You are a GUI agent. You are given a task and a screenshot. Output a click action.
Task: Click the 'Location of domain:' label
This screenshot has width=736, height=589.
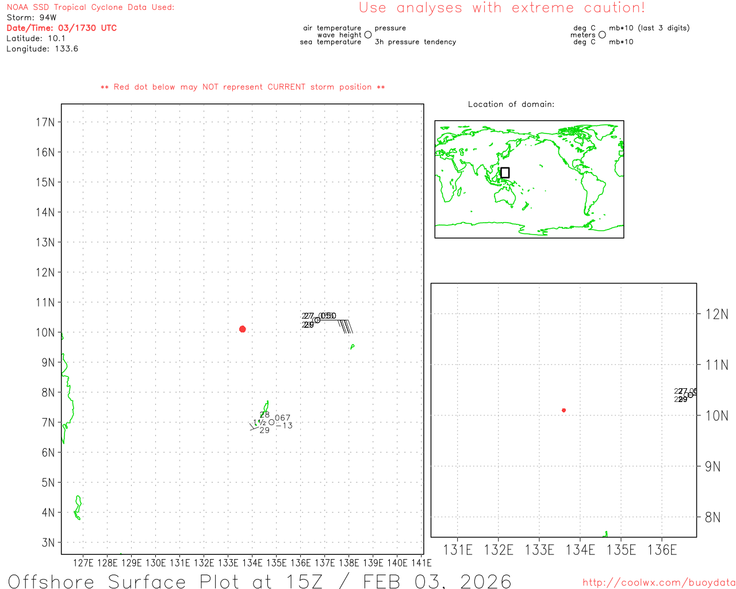coord(511,104)
